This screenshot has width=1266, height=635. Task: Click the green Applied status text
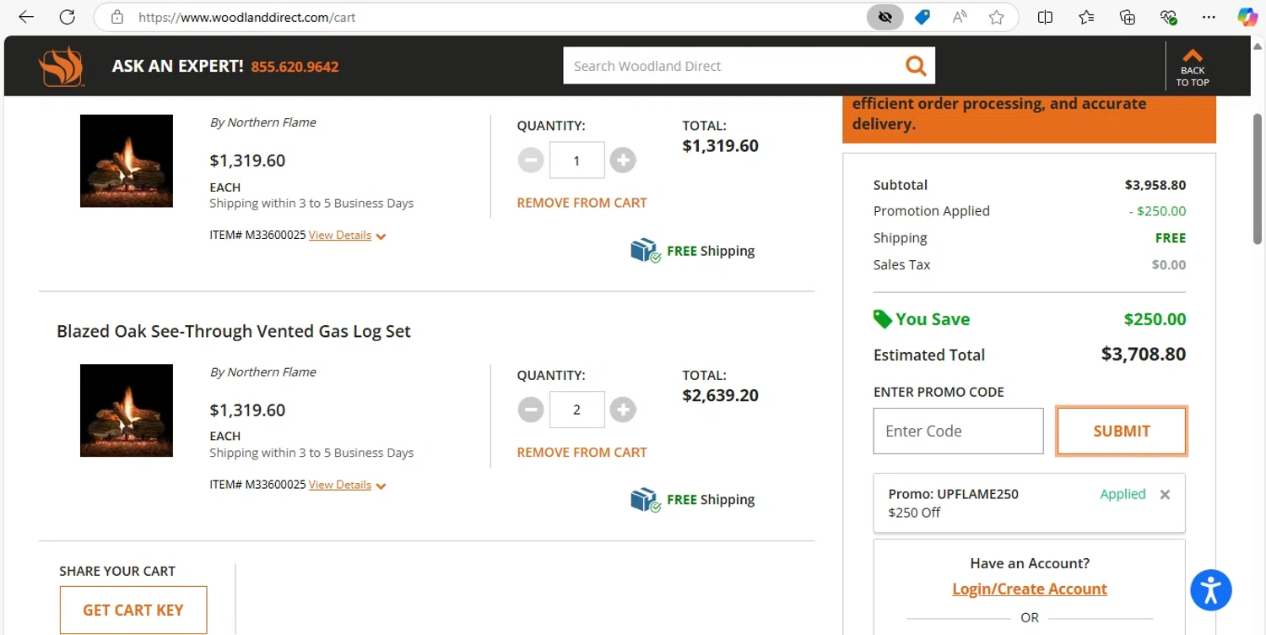[1123, 494]
